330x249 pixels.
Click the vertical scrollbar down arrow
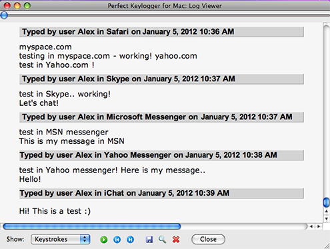(326, 218)
